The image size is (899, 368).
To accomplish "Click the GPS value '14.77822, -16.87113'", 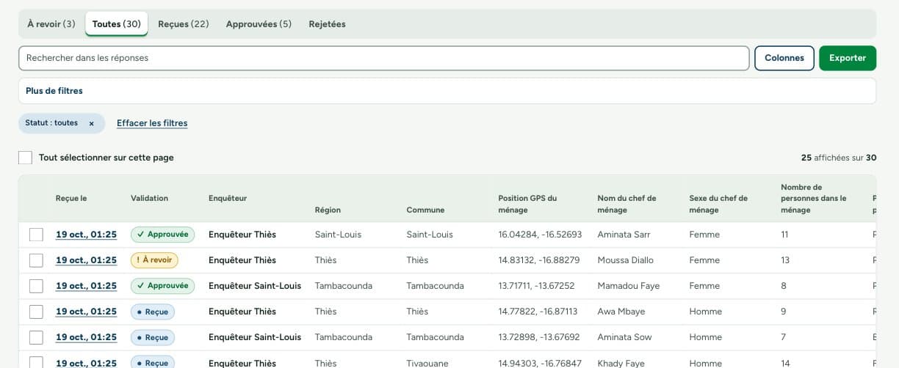I will [538, 312].
